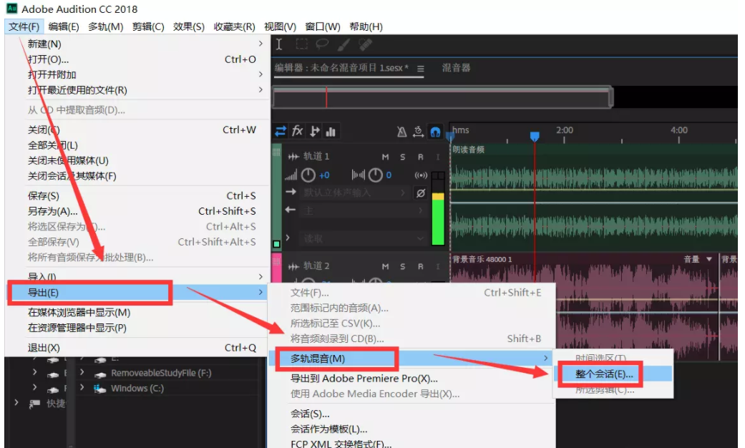Choose 在资源管理器中显示(P)

click(x=138, y=328)
